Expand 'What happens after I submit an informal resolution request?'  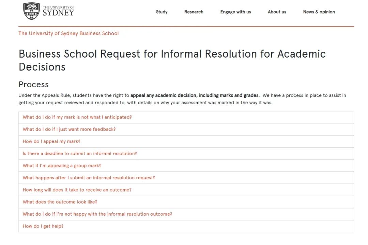coord(186,178)
